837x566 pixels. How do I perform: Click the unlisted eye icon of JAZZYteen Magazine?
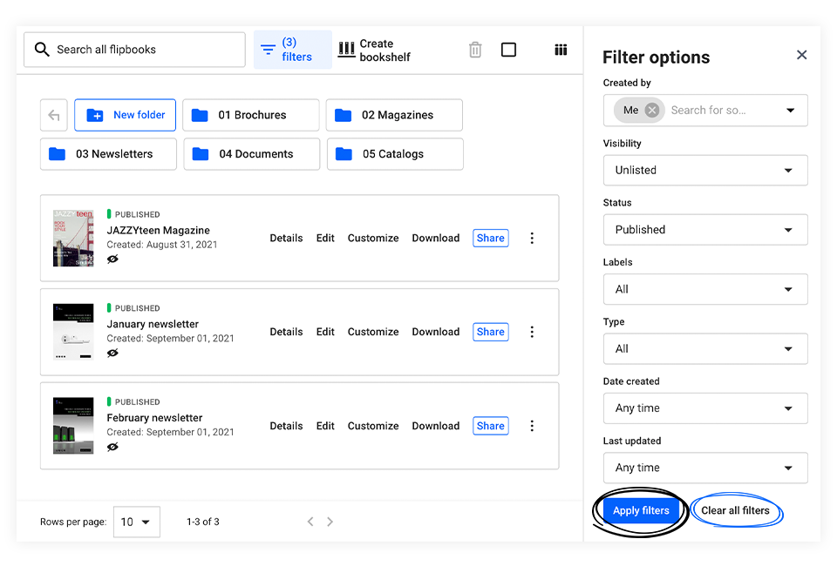click(x=112, y=259)
